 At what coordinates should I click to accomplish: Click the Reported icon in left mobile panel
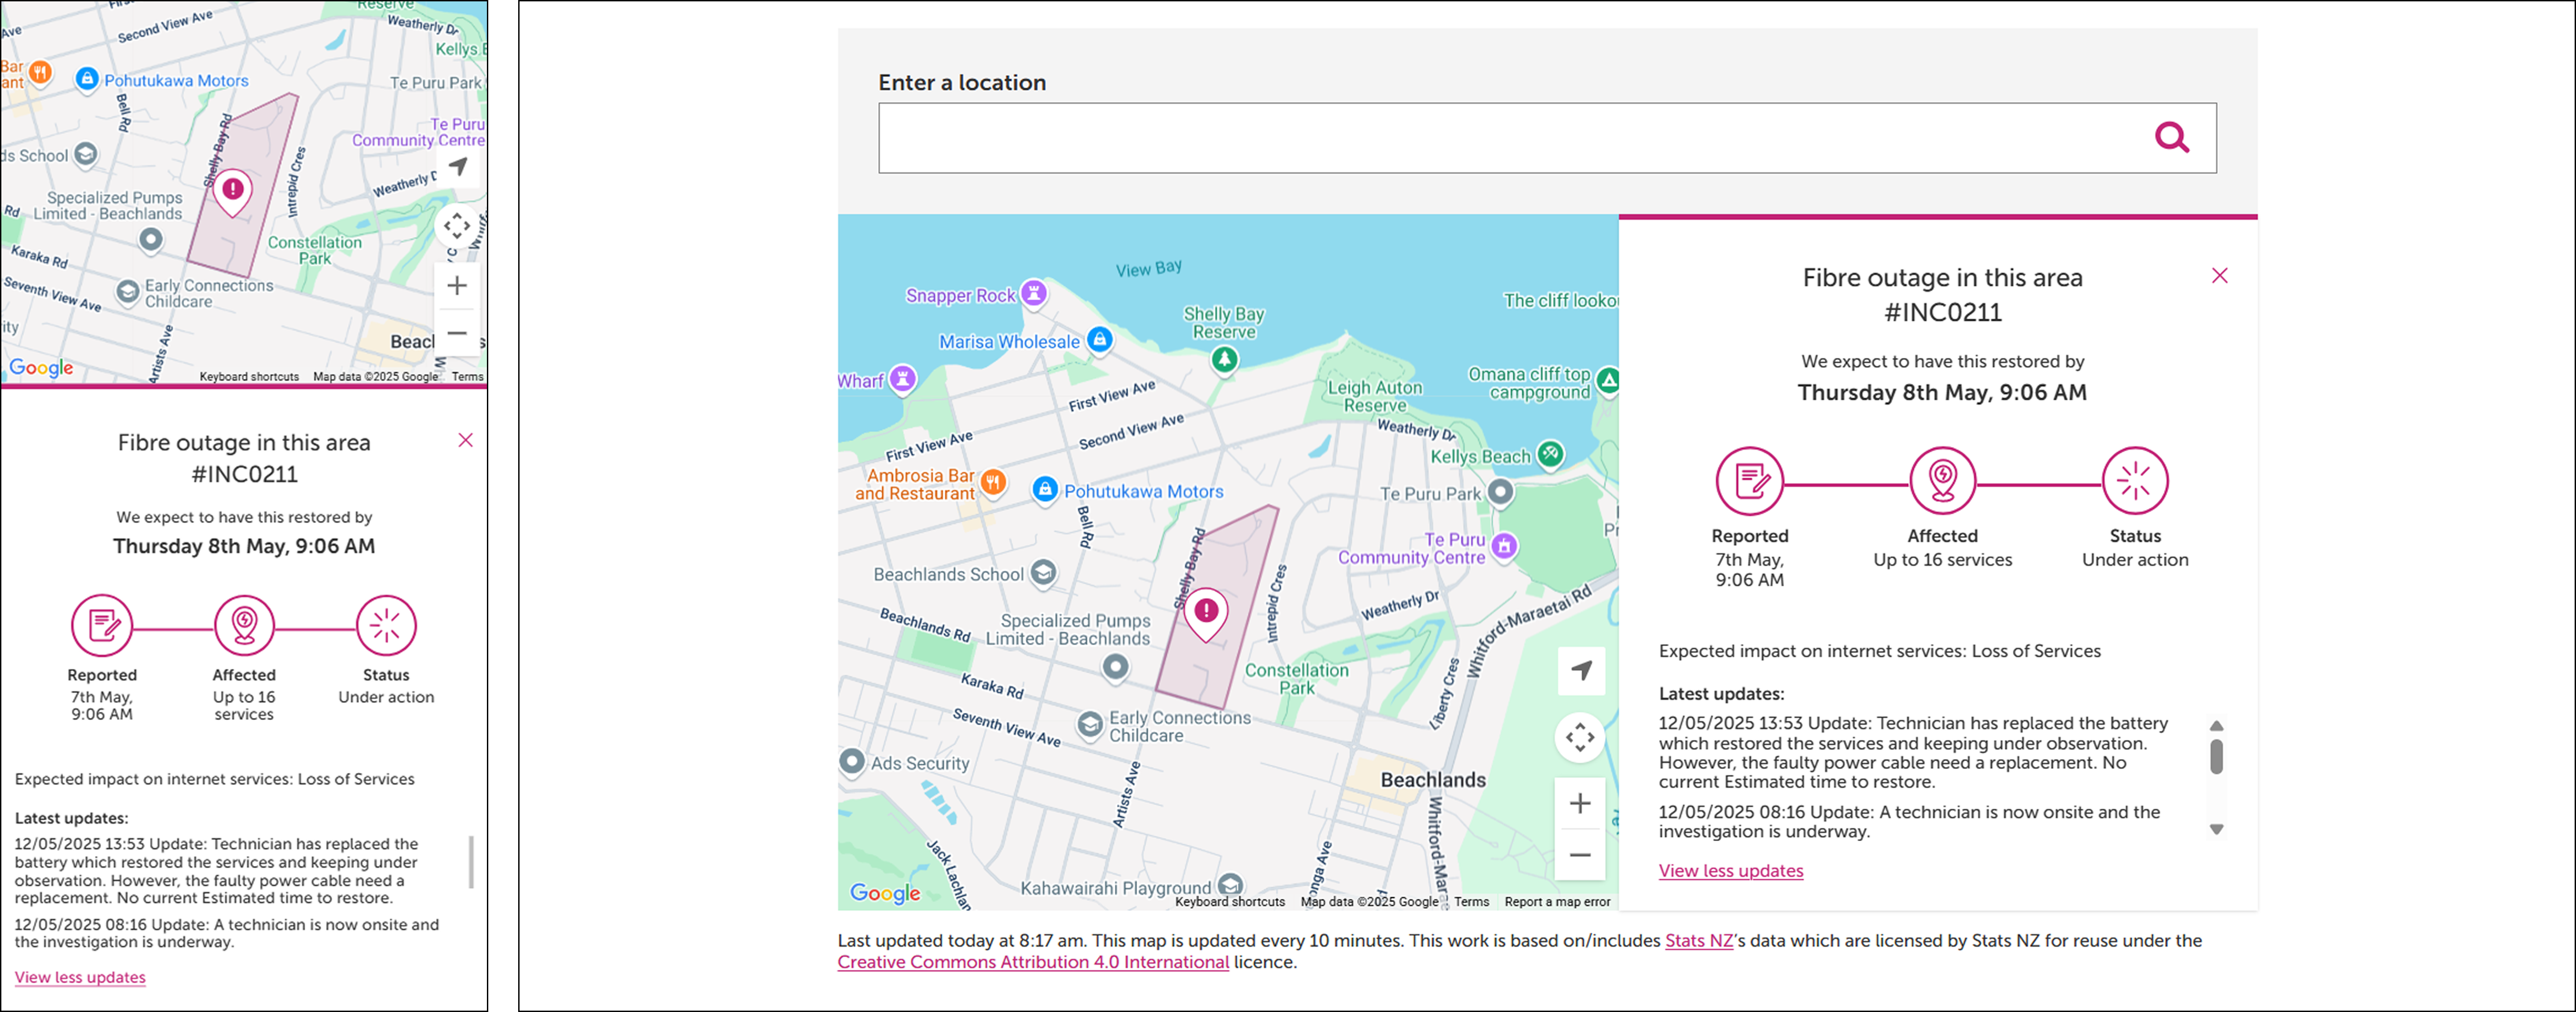click(102, 626)
